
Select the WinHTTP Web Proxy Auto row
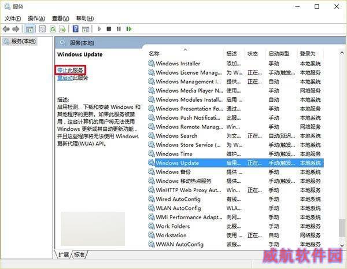coord(236,190)
